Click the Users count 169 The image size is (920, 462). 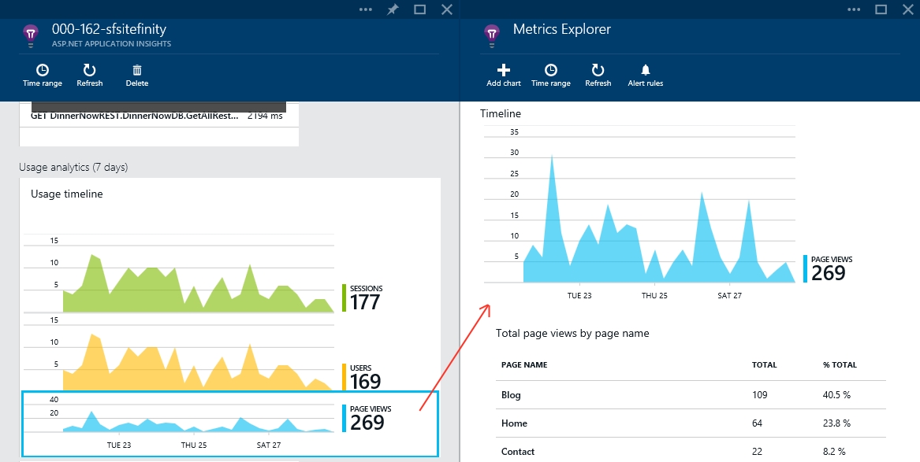pyautogui.click(x=366, y=381)
